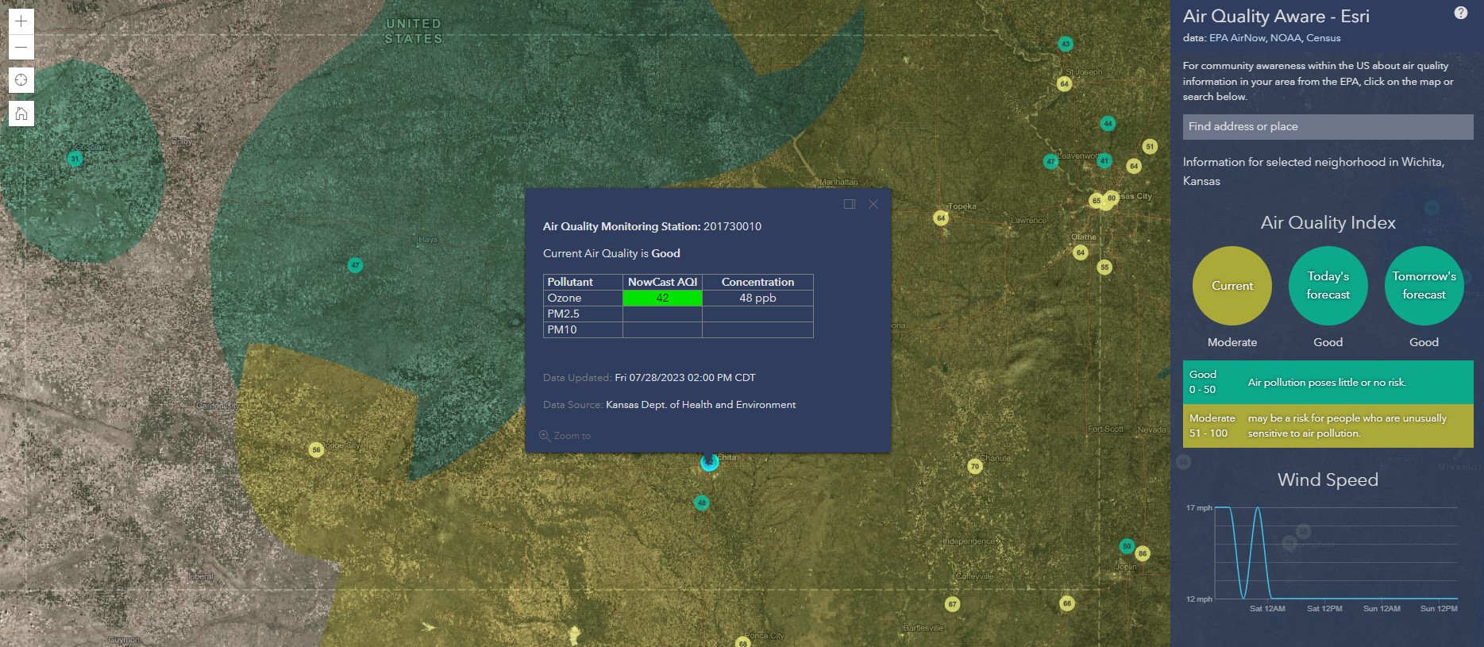Image resolution: width=1484 pixels, height=647 pixels.
Task: Click the Sun 12AM axis label
Action: pyautogui.click(x=1382, y=609)
